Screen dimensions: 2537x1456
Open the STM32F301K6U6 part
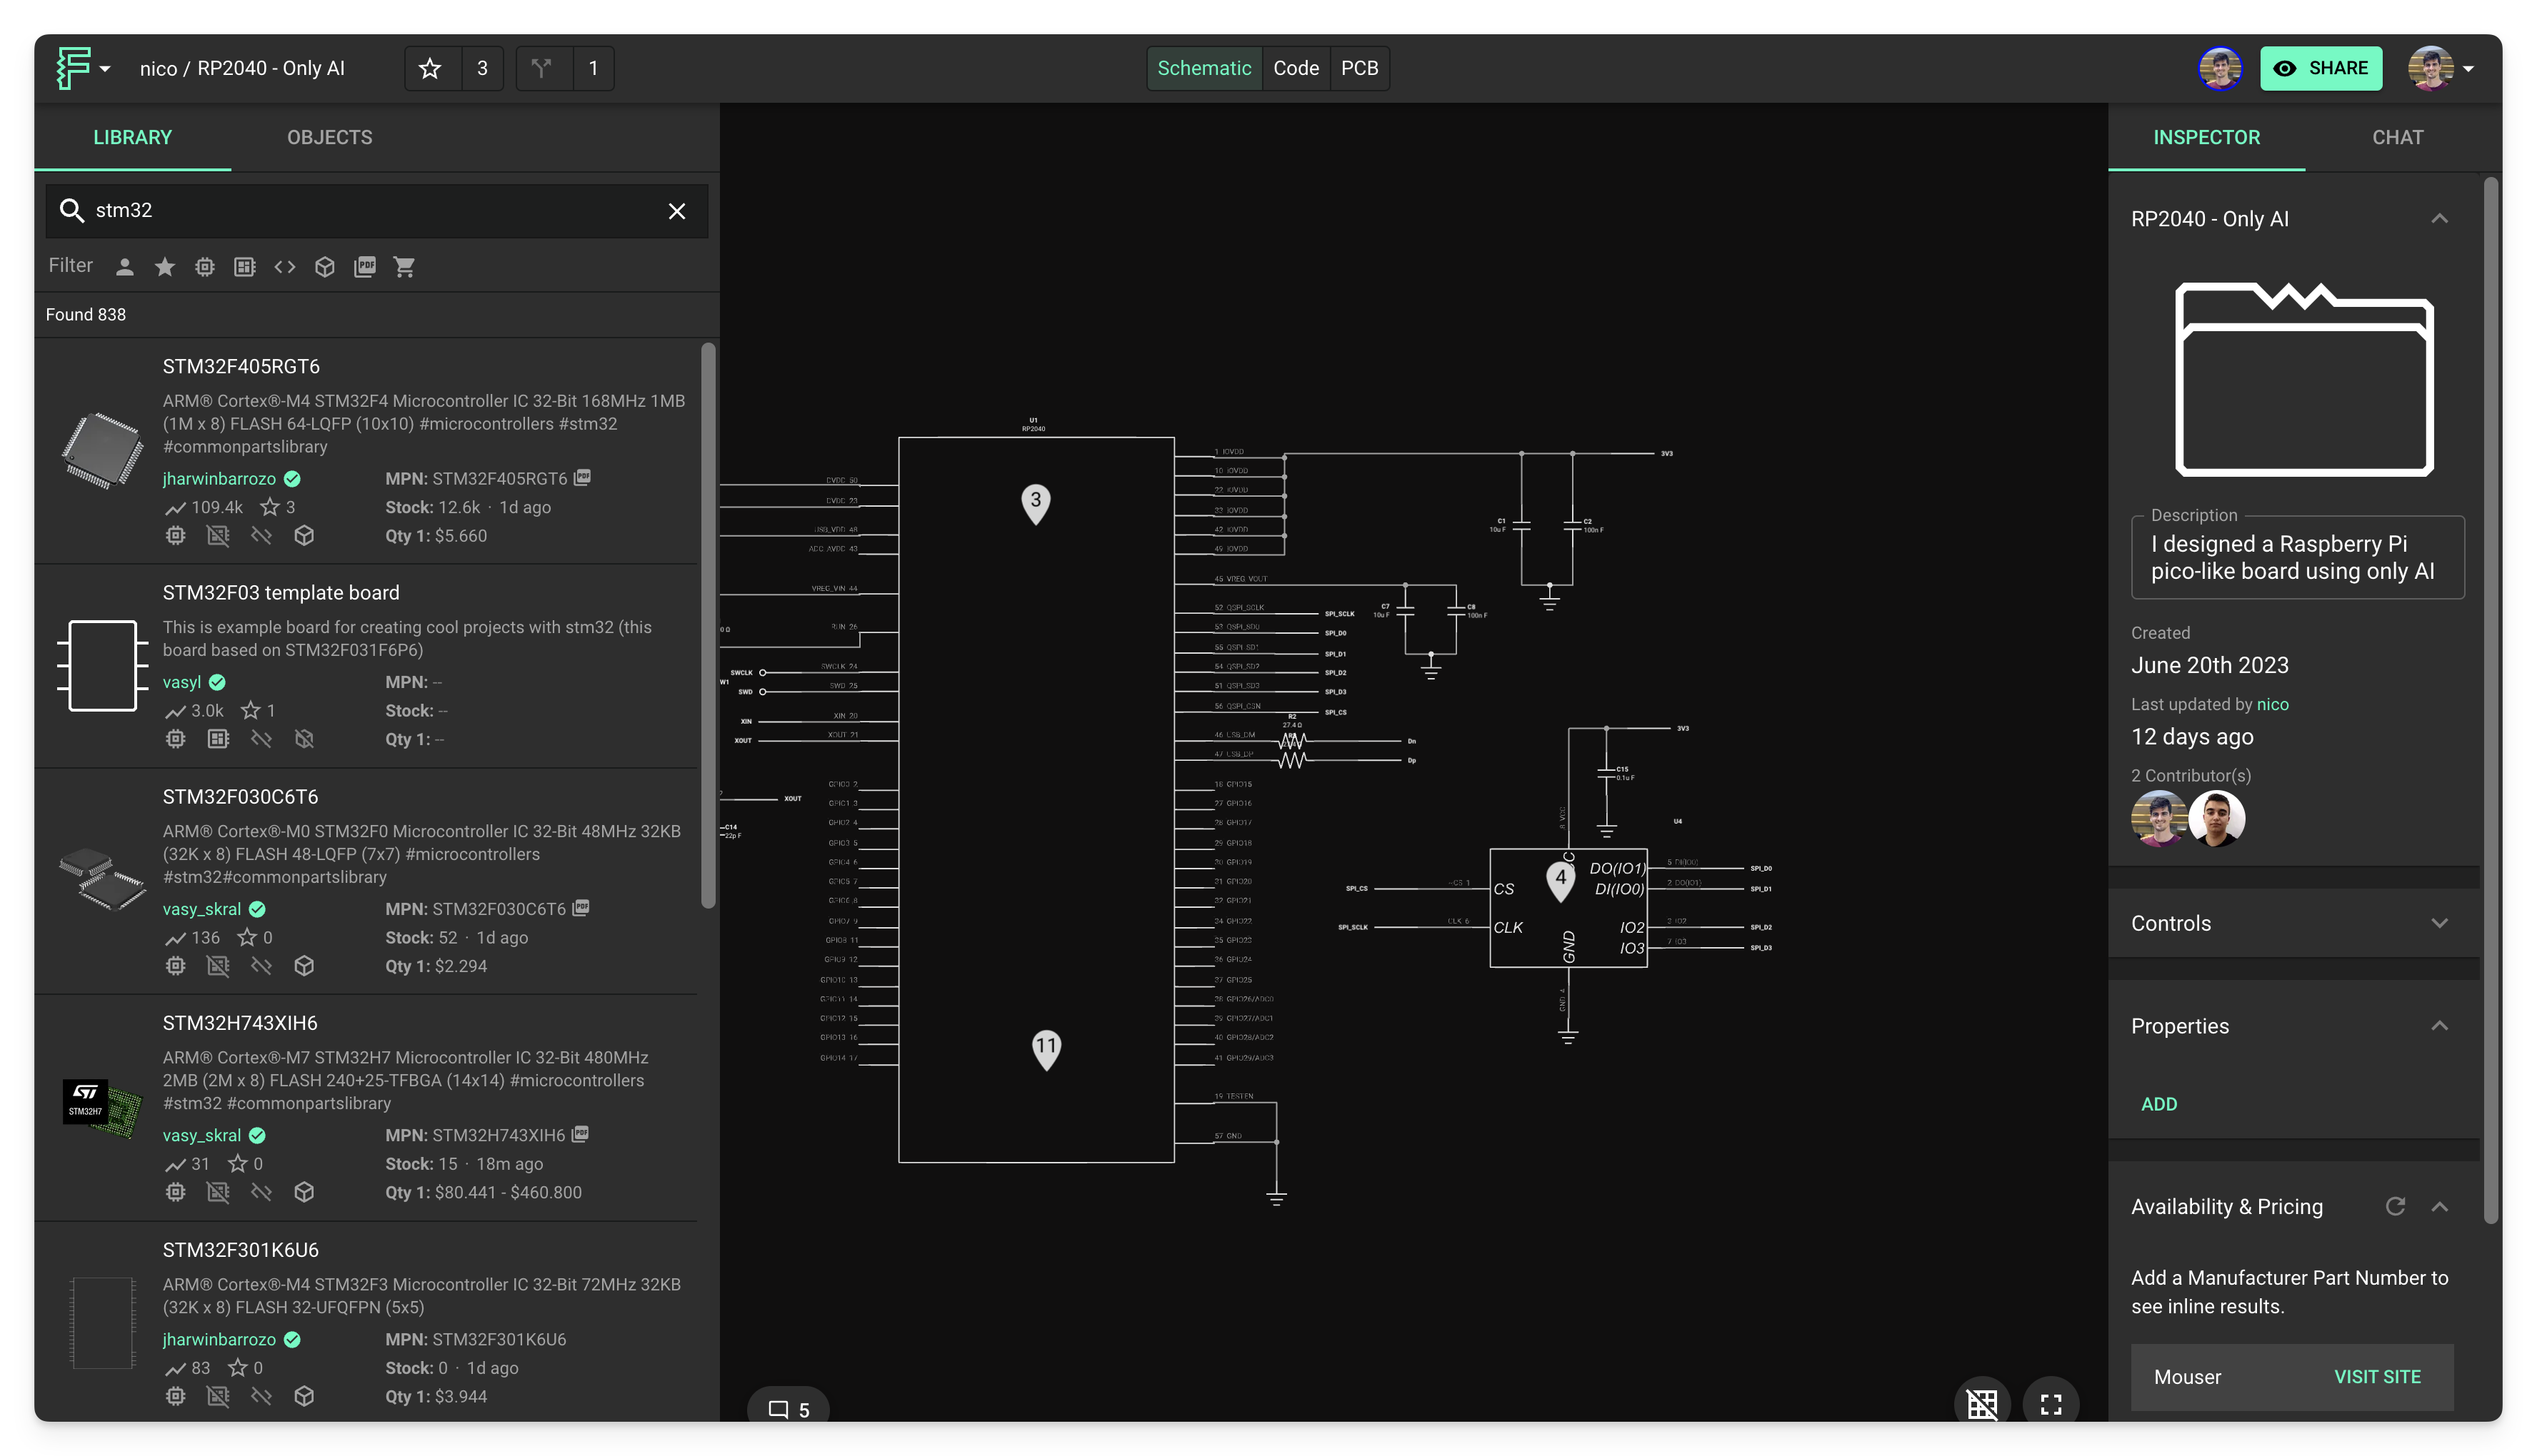240,1249
